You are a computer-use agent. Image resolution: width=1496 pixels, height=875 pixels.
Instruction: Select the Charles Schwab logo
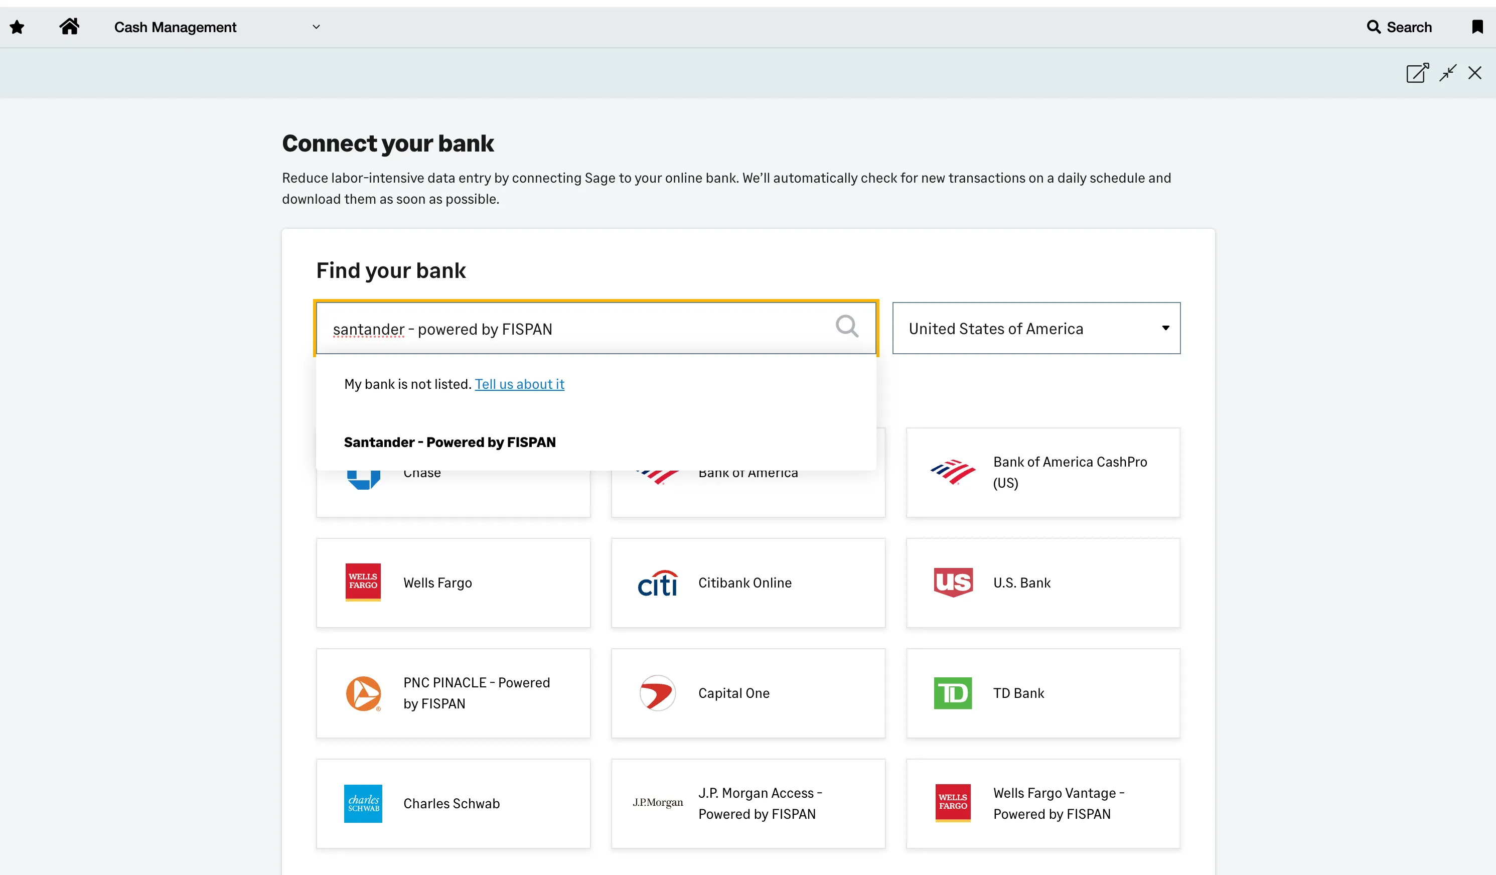click(363, 804)
